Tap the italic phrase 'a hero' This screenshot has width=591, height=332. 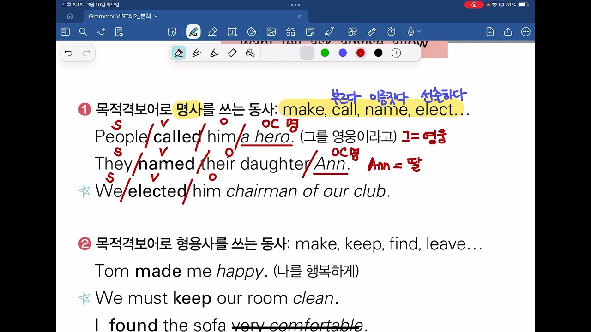tap(265, 136)
